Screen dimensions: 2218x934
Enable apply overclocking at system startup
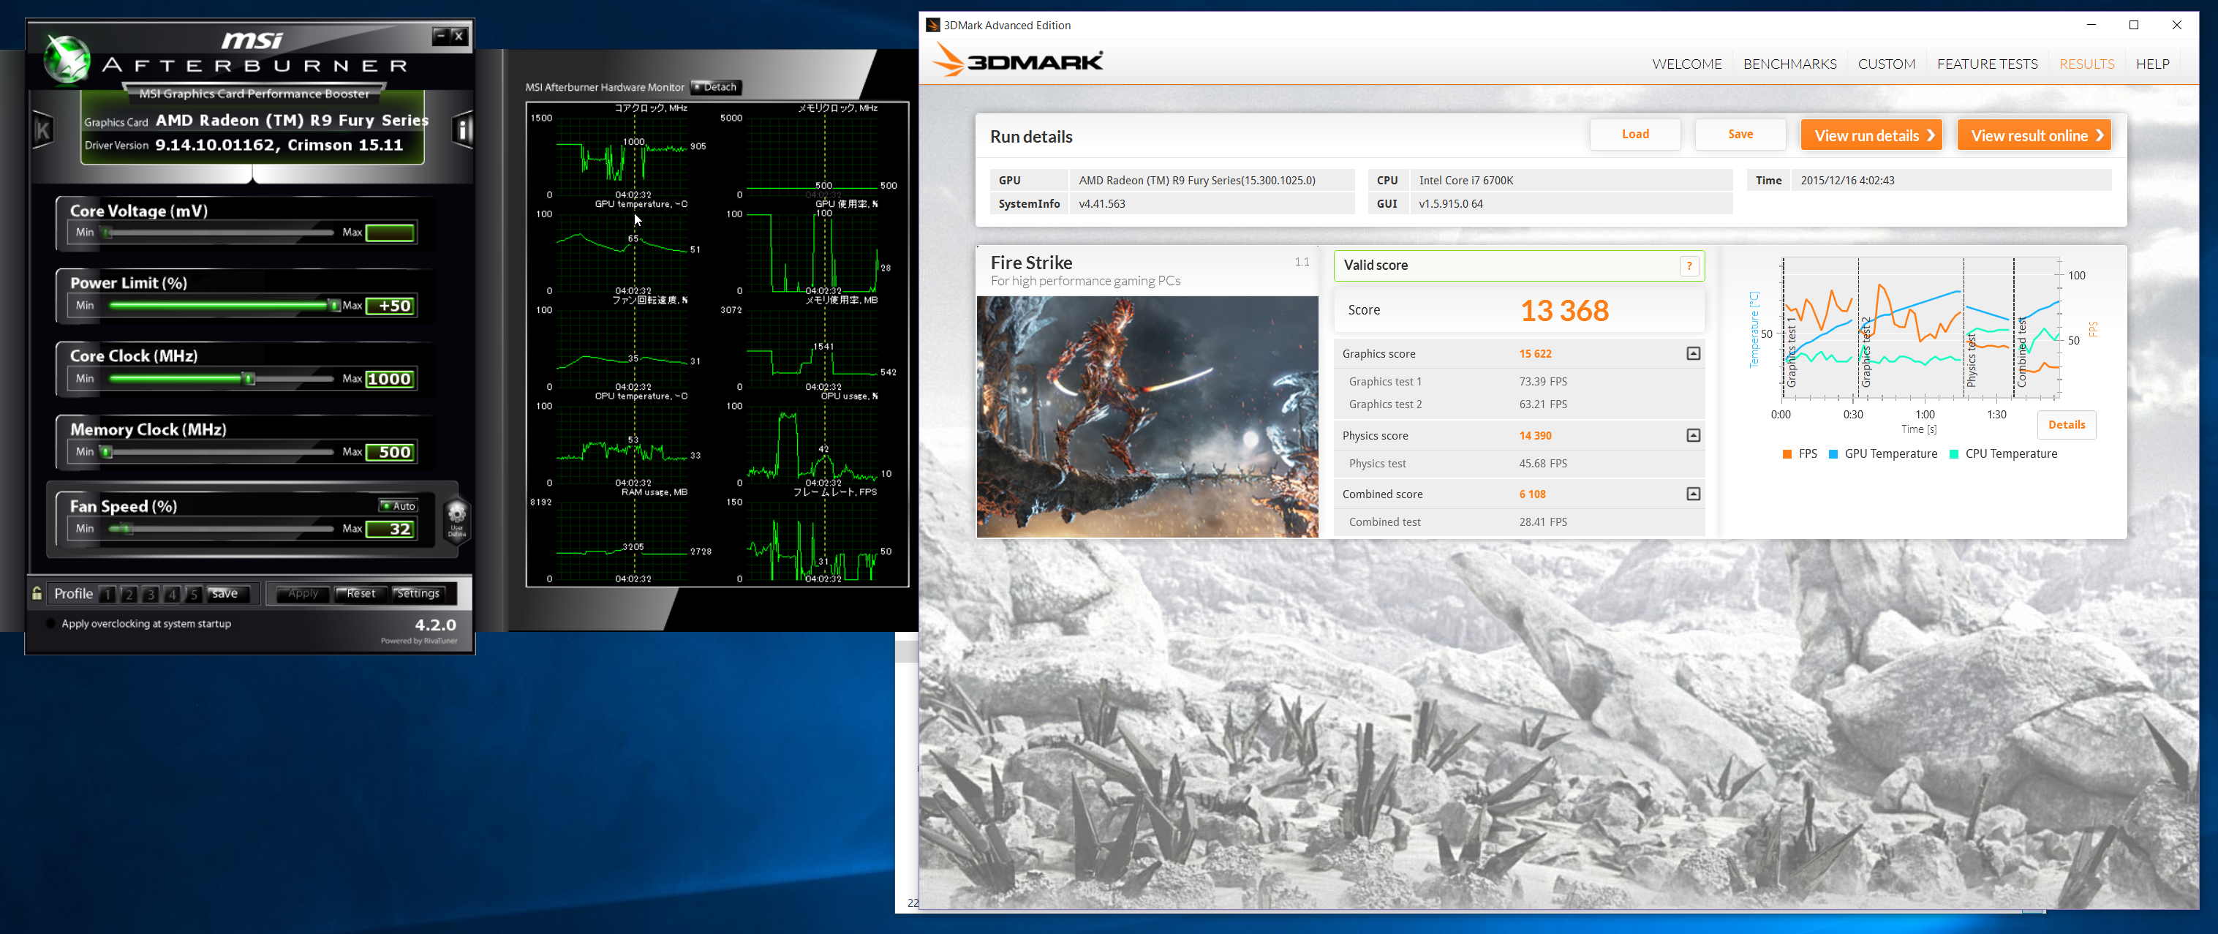[50, 623]
